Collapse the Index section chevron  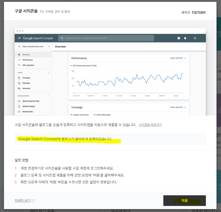48,73
